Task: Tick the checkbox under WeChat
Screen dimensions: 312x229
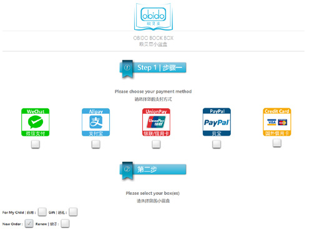Action: pos(36,144)
